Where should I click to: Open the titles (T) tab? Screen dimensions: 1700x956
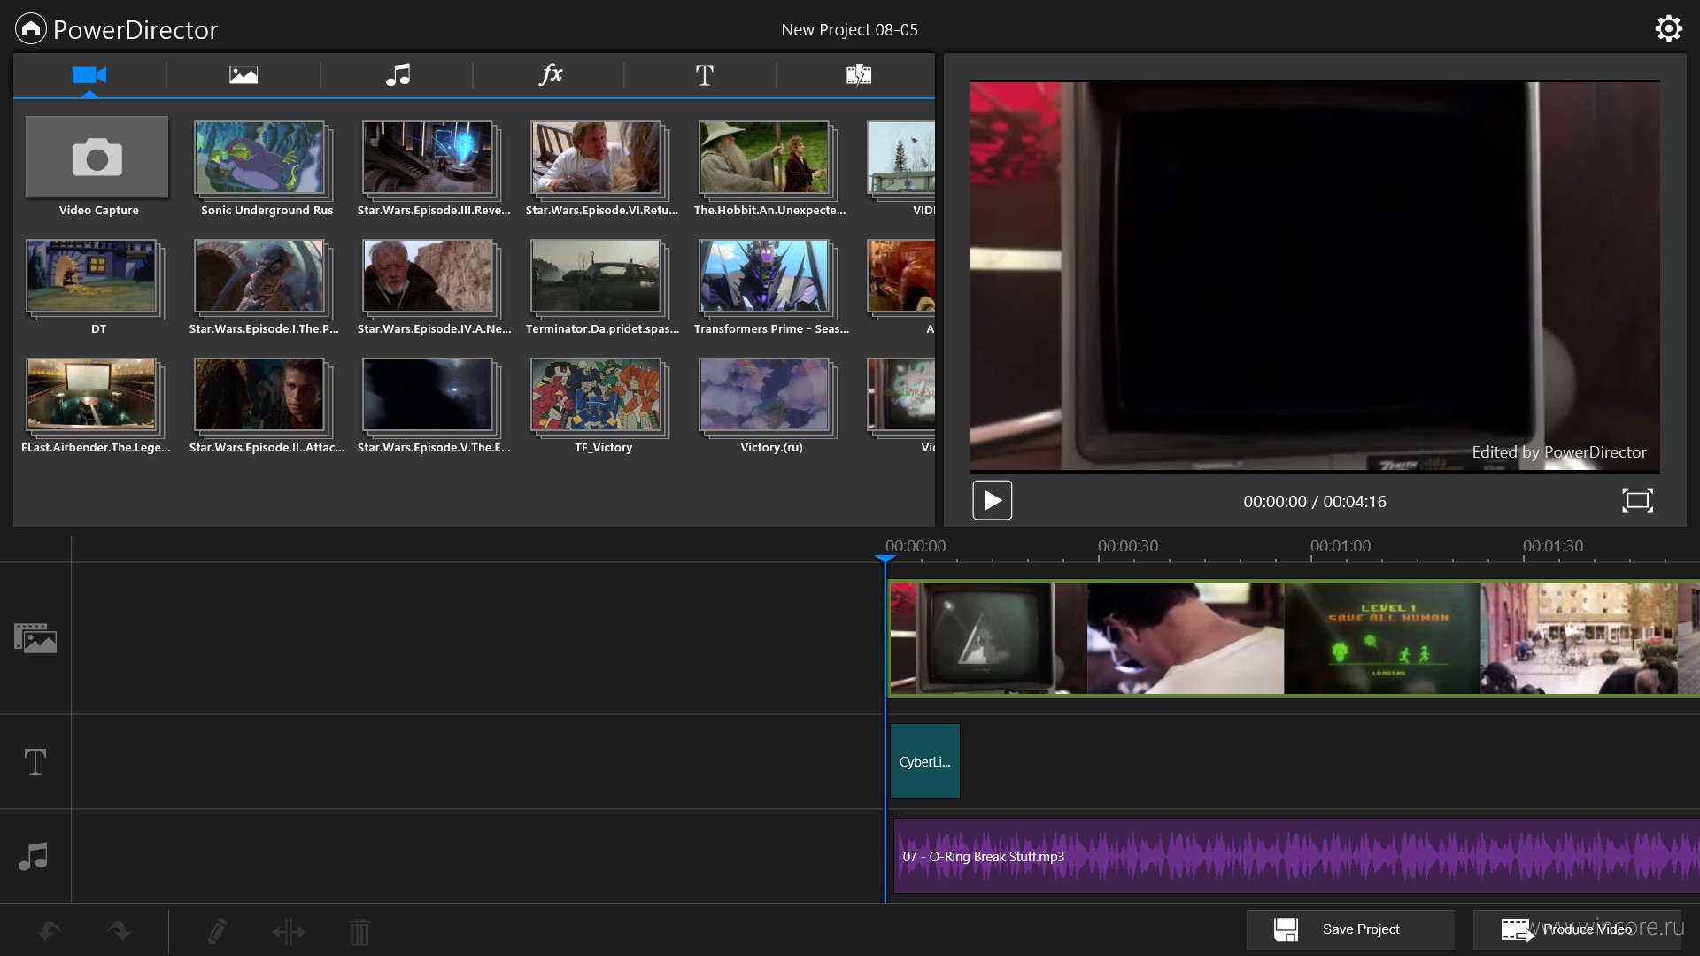tap(704, 75)
